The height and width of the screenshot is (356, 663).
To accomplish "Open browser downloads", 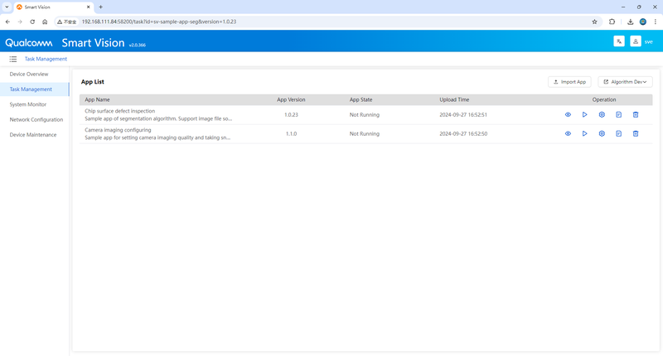I will point(630,22).
